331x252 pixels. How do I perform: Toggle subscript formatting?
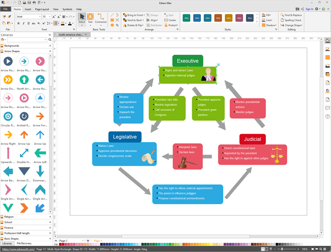[39, 23]
